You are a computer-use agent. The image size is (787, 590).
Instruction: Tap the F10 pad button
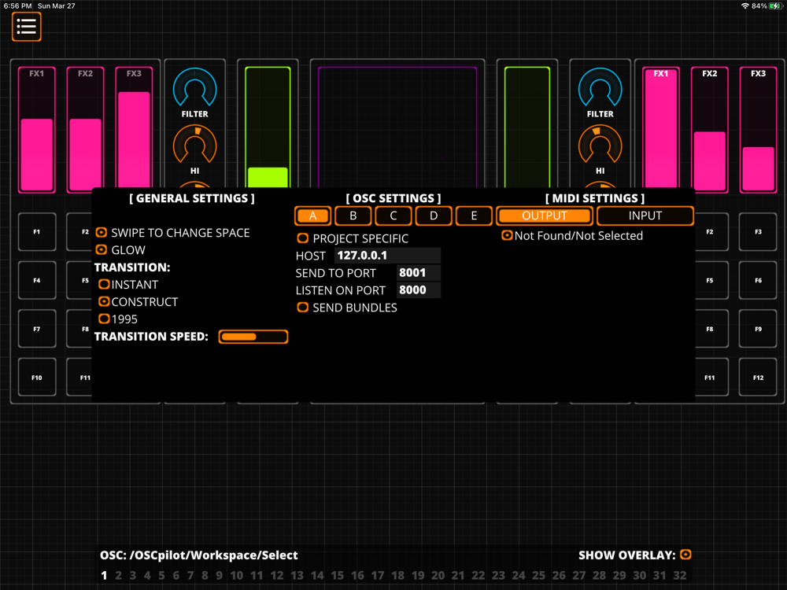click(37, 378)
